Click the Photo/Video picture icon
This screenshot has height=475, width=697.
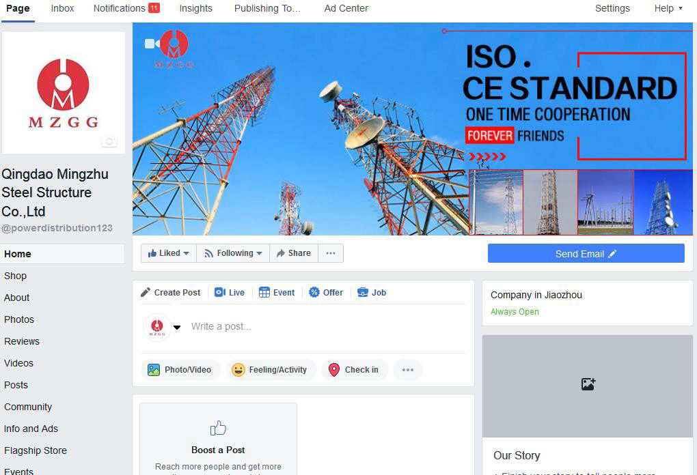coord(154,370)
